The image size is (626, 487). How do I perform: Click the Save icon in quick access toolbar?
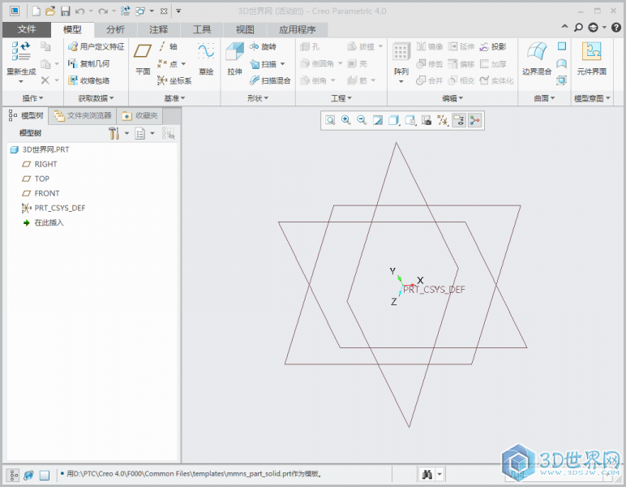(66, 11)
